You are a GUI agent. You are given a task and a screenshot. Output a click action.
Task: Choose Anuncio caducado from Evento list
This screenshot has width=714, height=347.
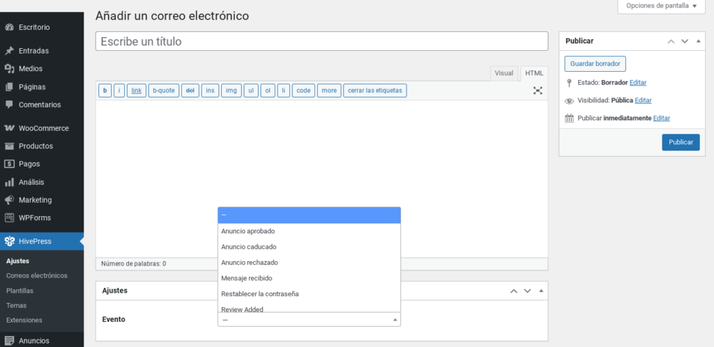point(309,247)
